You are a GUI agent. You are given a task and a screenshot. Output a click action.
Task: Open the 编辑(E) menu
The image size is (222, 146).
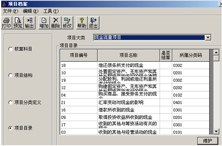pos(30,11)
